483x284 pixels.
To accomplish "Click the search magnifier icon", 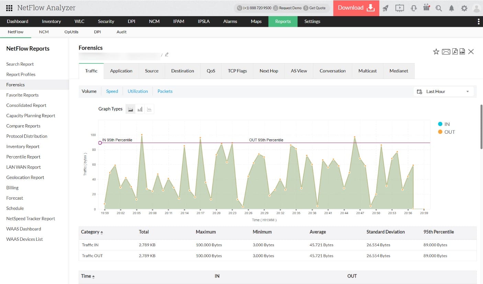I will (439, 8).
